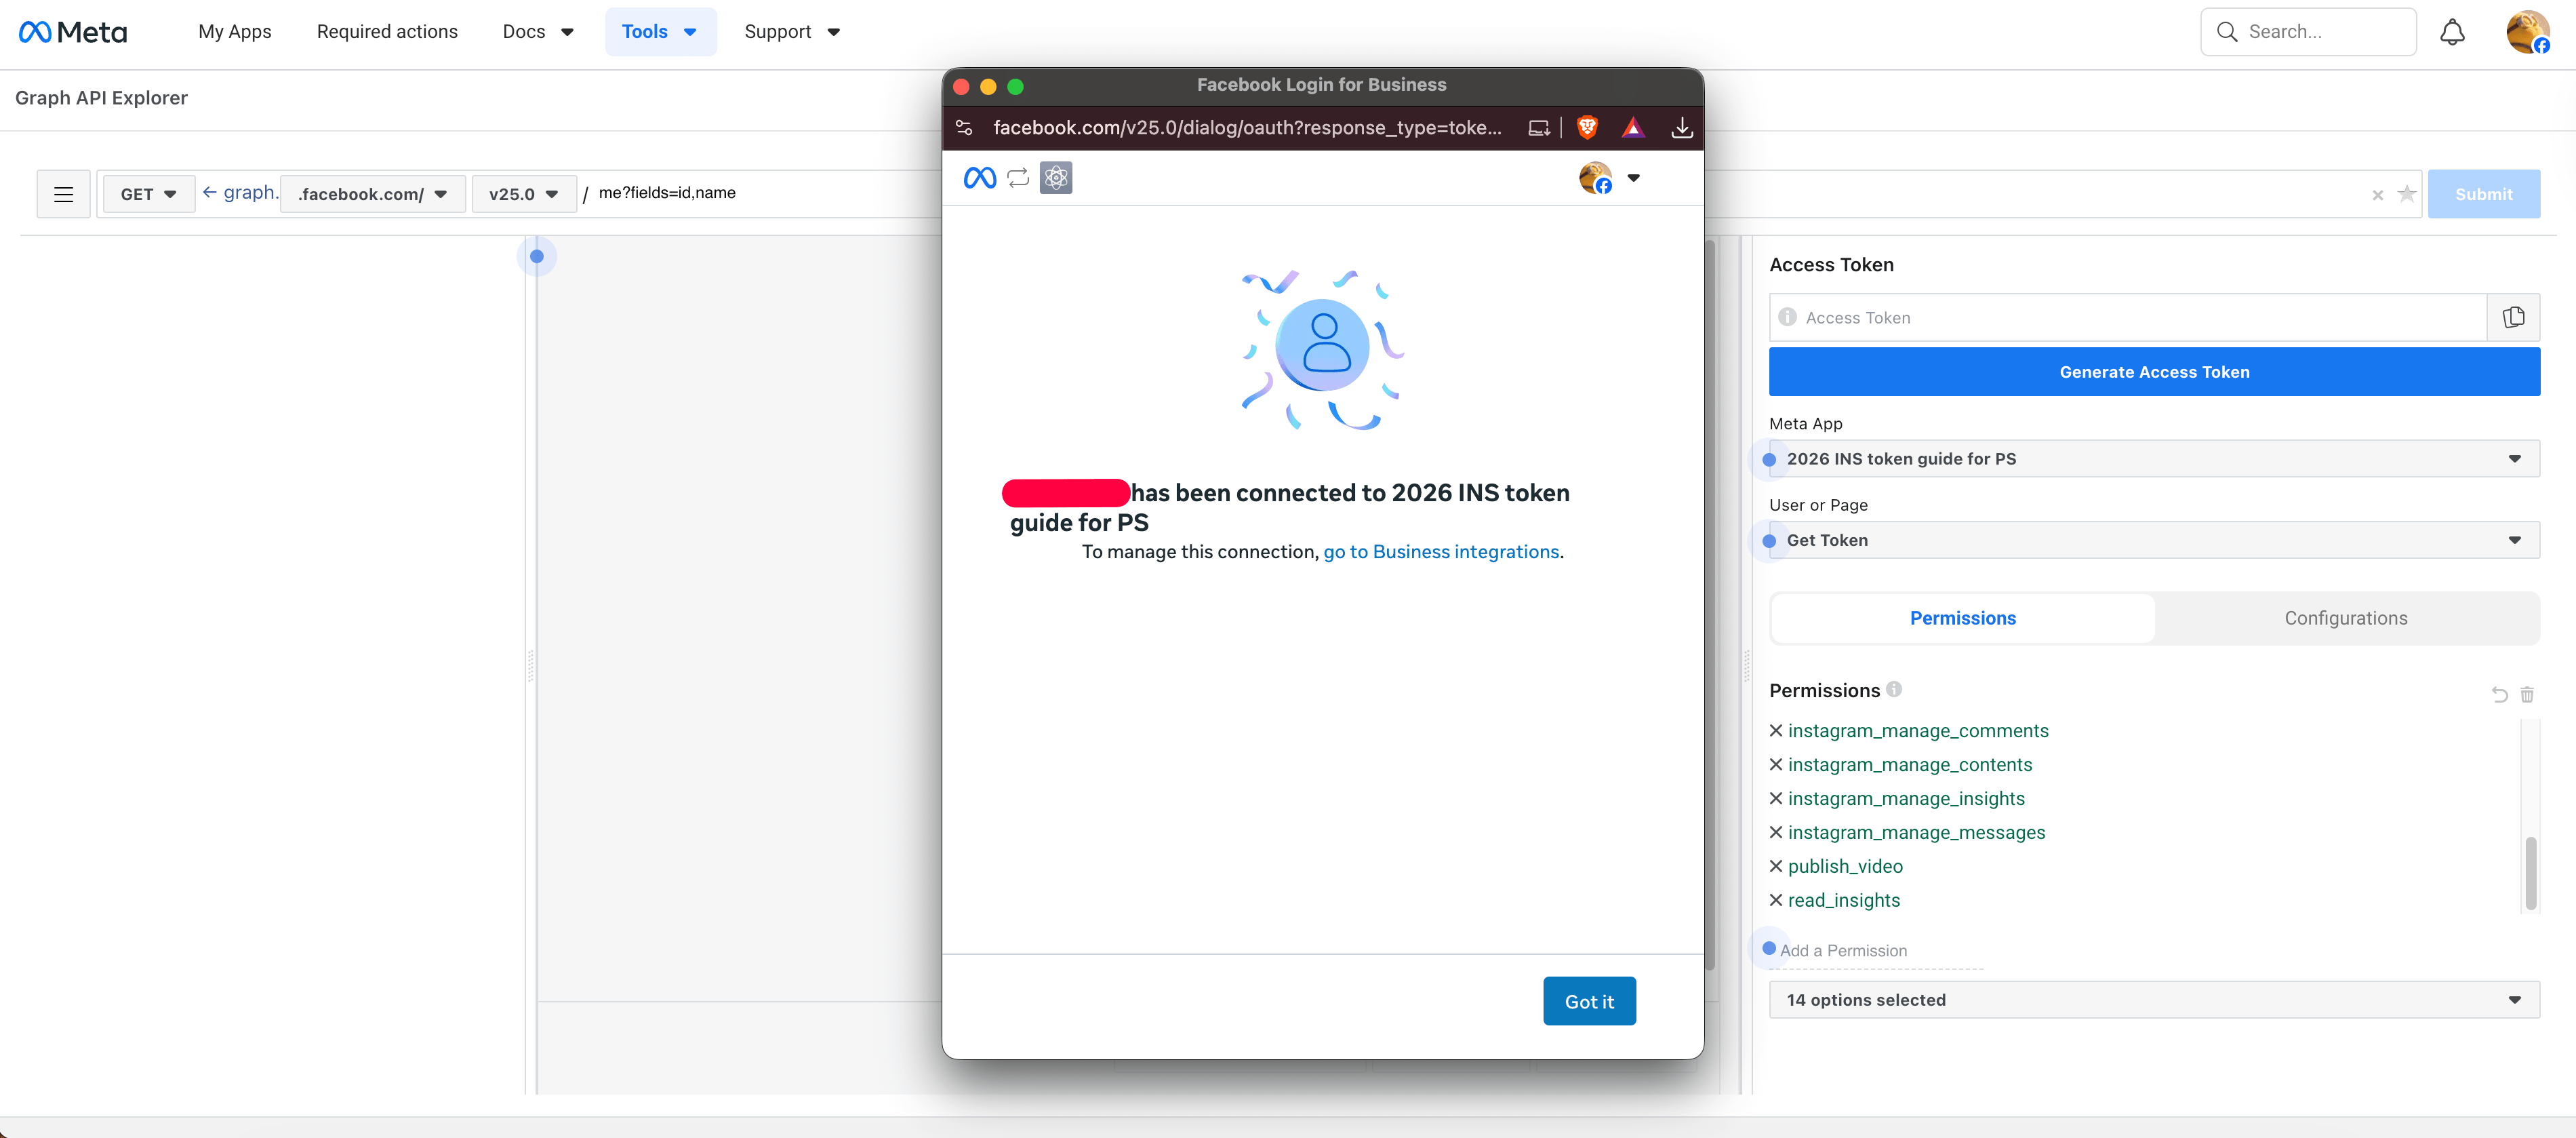This screenshot has height=1138, width=2576.
Task: Remove publish_video permission
Action: click(1776, 866)
